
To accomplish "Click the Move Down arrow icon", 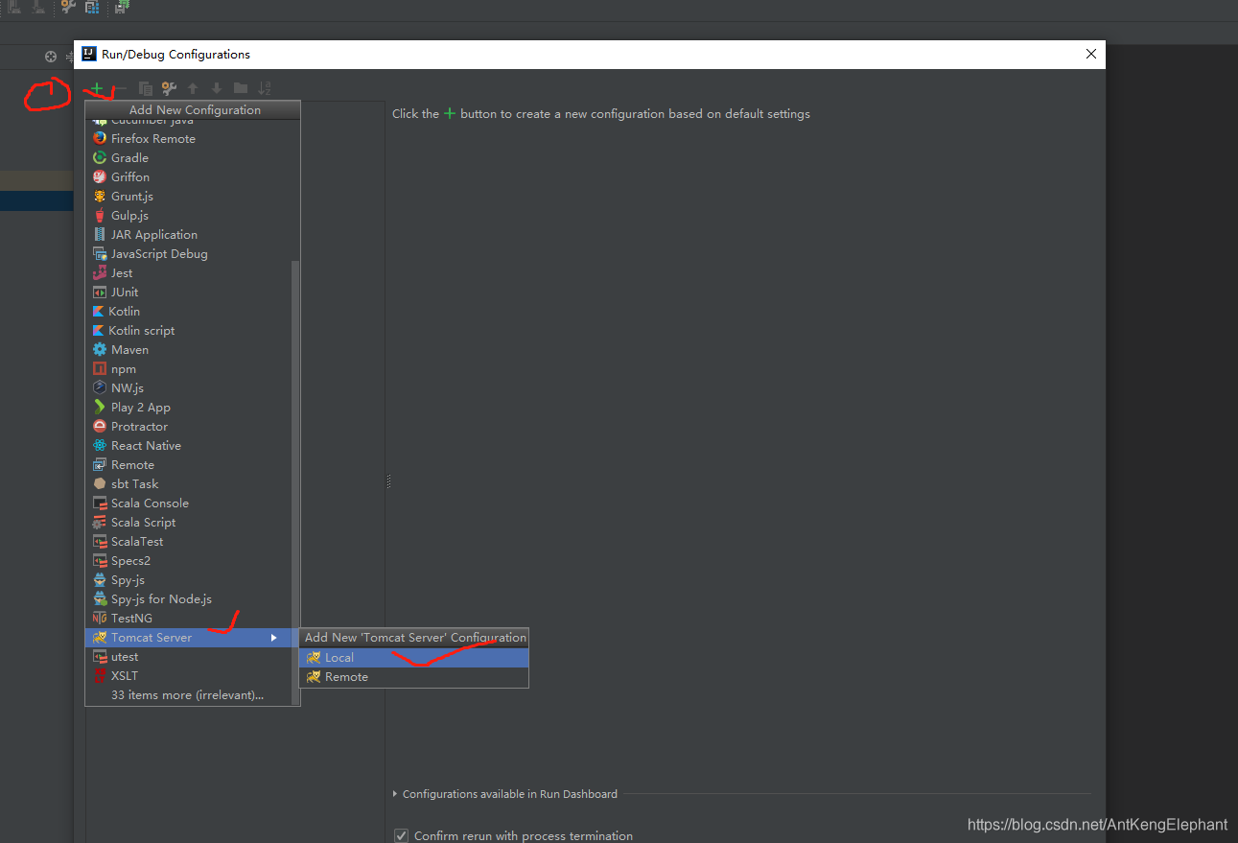I will 217,88.
